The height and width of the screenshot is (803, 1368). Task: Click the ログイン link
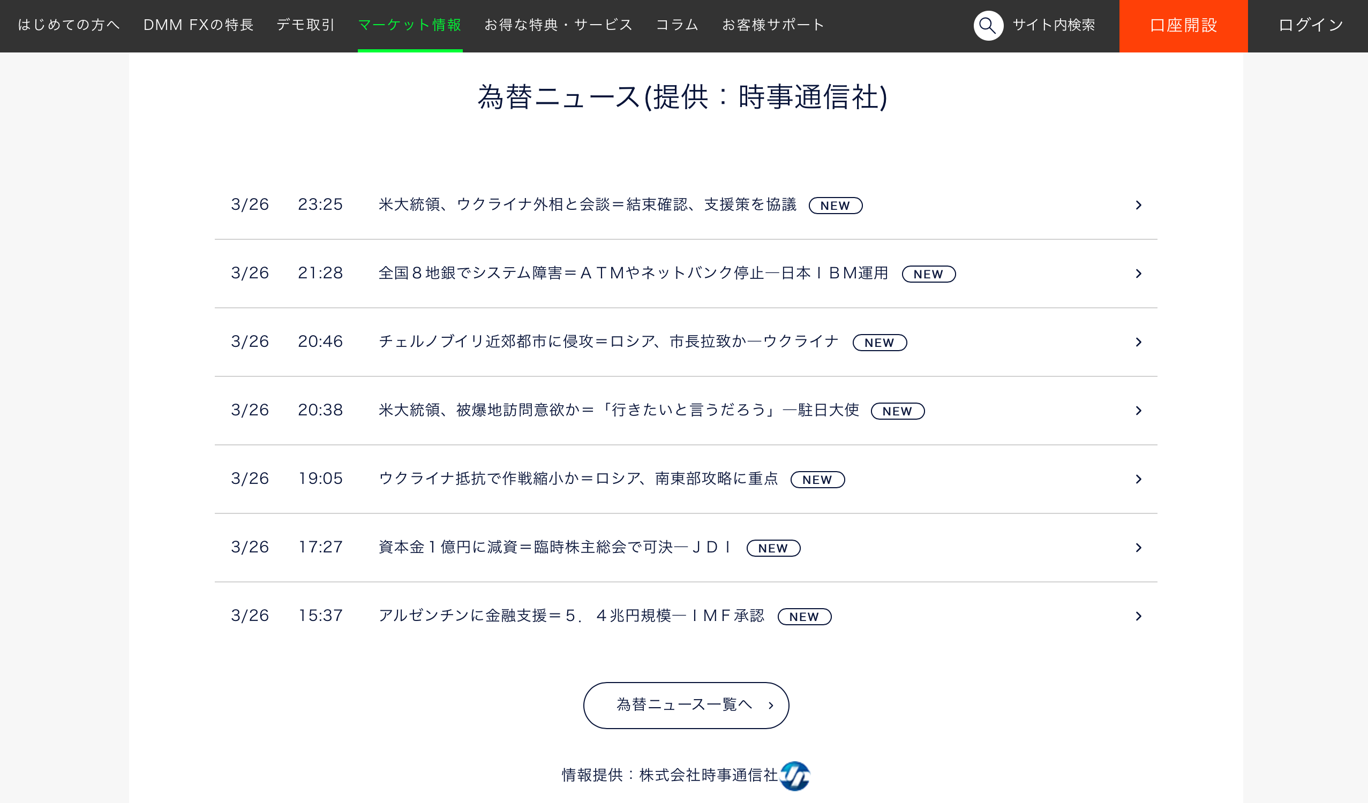pyautogui.click(x=1311, y=25)
